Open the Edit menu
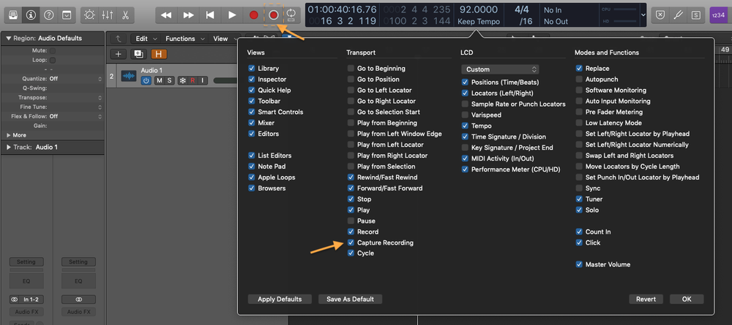732x325 pixels. (x=146, y=39)
